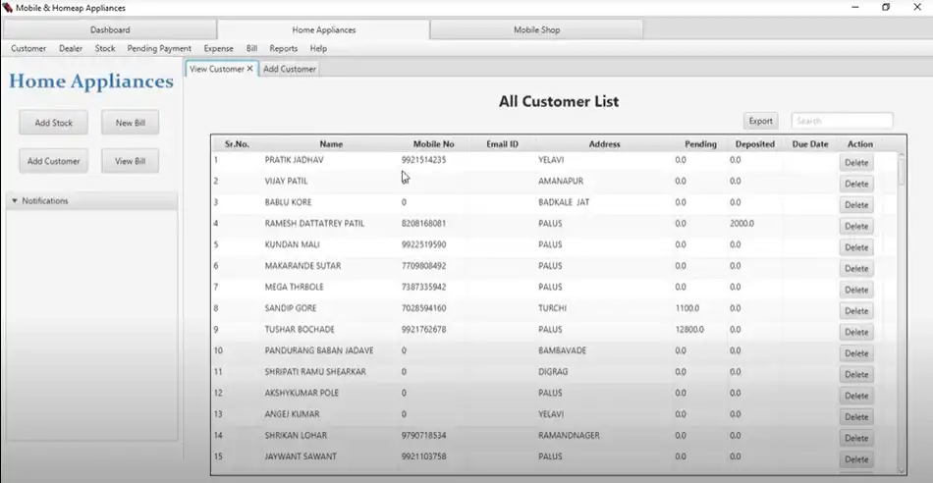This screenshot has height=483, width=933.
Task: Export the customer list
Action: pyautogui.click(x=761, y=121)
